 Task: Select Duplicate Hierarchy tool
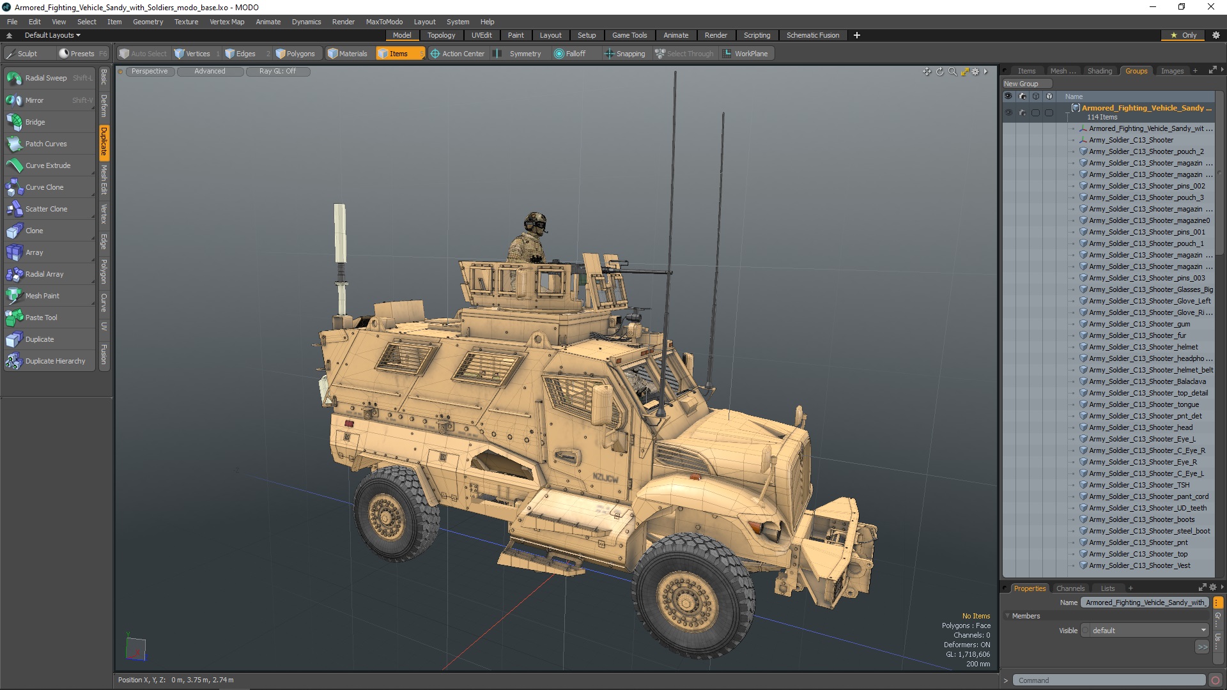point(49,361)
